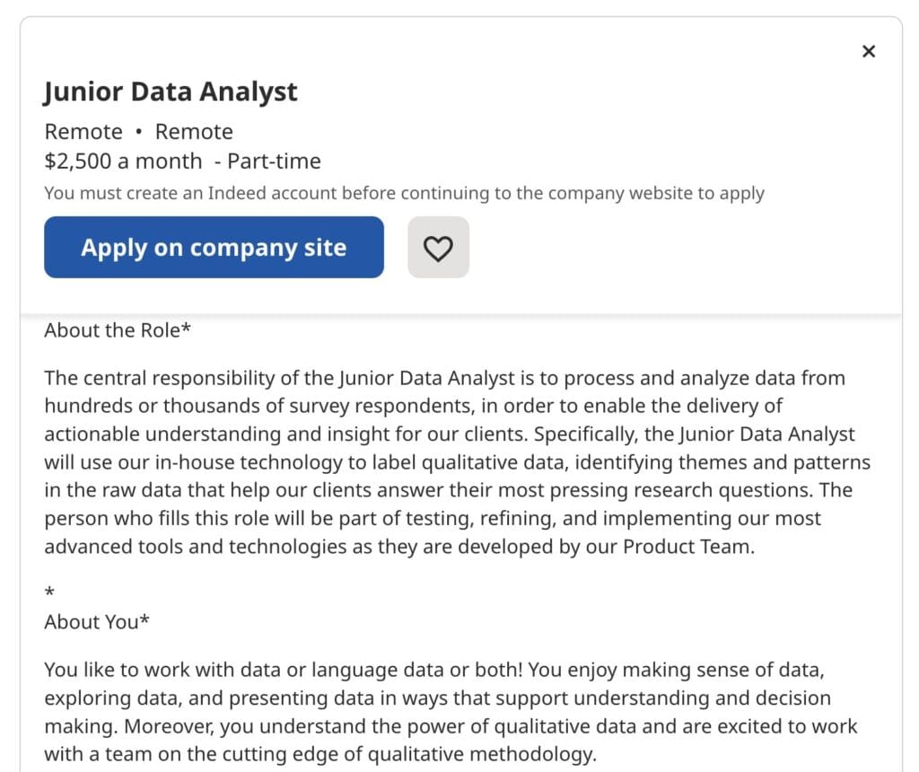Select the About the Role heading
Screen dimensions: 919x772
[118, 330]
